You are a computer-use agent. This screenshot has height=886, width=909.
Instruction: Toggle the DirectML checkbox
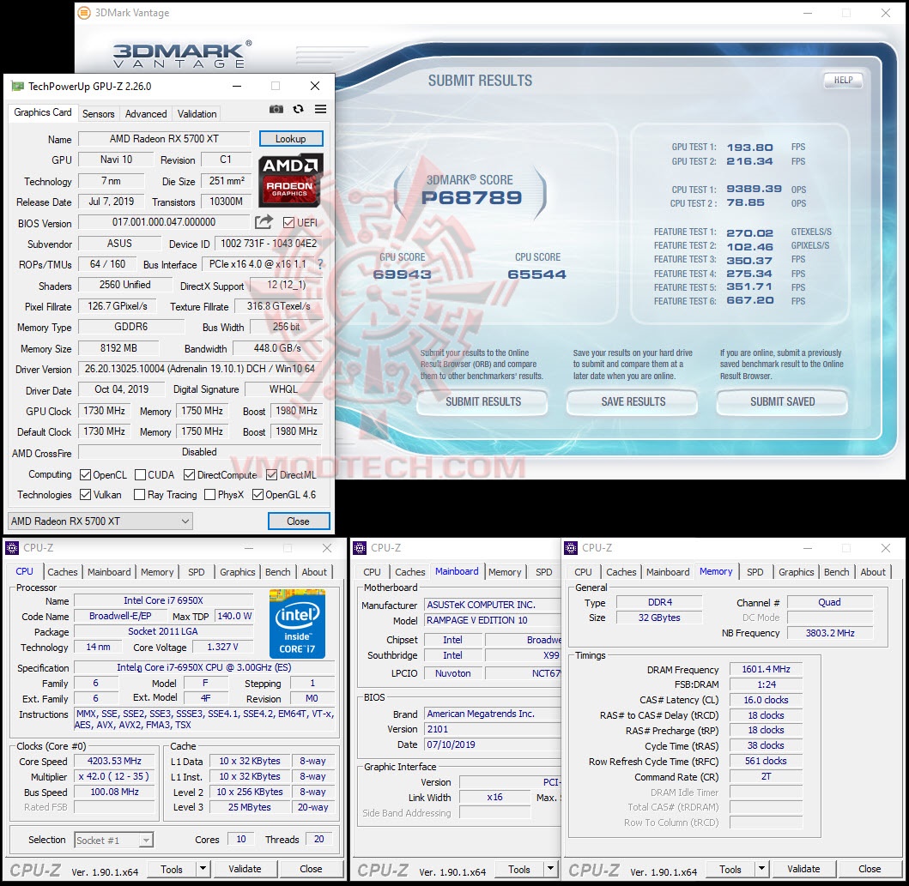pos(271,475)
